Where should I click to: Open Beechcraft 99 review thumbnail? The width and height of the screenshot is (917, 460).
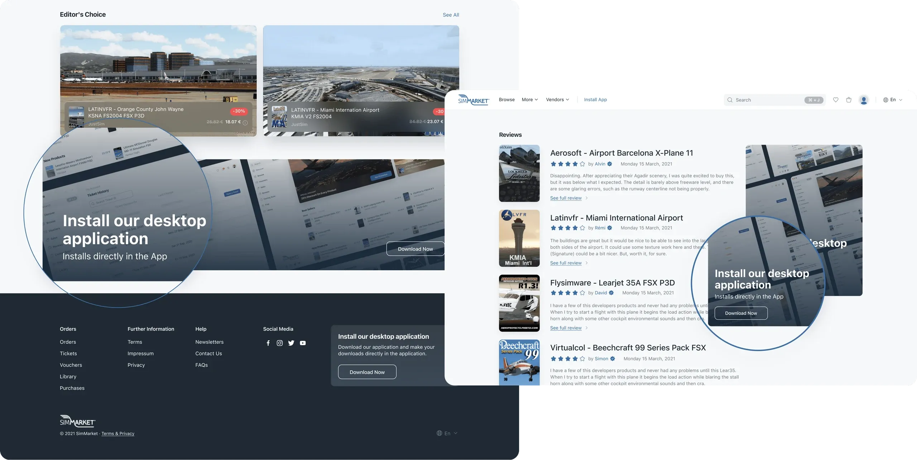click(519, 362)
